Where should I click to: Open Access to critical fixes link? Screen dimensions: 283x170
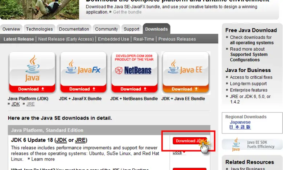pos(251,77)
